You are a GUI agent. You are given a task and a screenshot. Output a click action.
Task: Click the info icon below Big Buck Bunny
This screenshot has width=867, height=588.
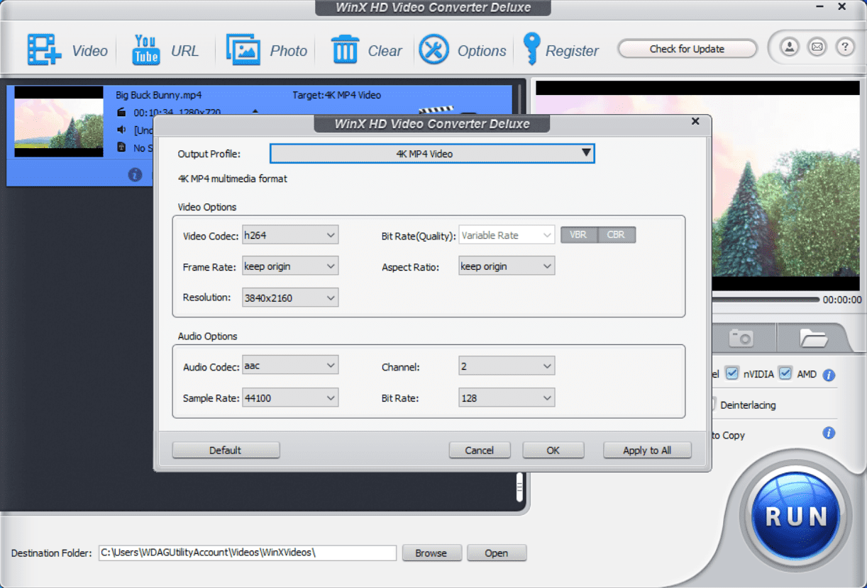tap(135, 175)
